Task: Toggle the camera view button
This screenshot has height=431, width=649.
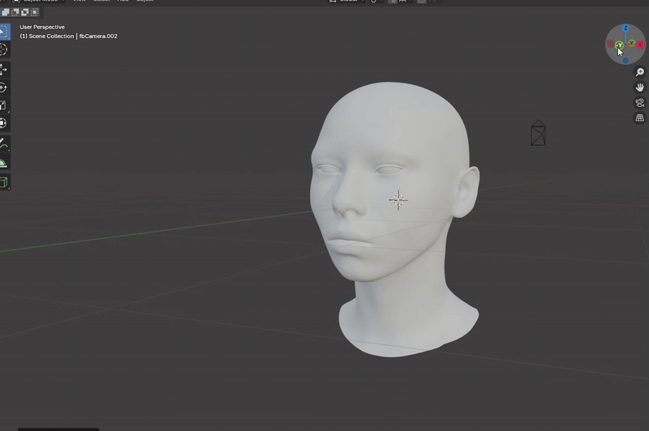Action: click(640, 103)
